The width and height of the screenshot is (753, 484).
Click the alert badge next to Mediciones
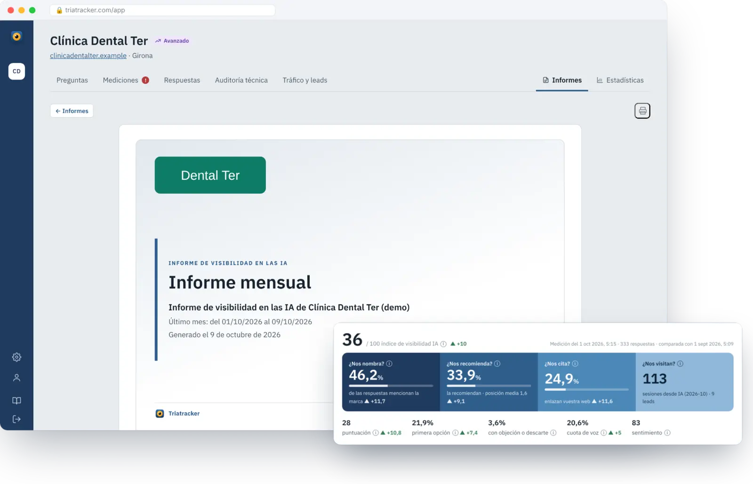point(145,80)
